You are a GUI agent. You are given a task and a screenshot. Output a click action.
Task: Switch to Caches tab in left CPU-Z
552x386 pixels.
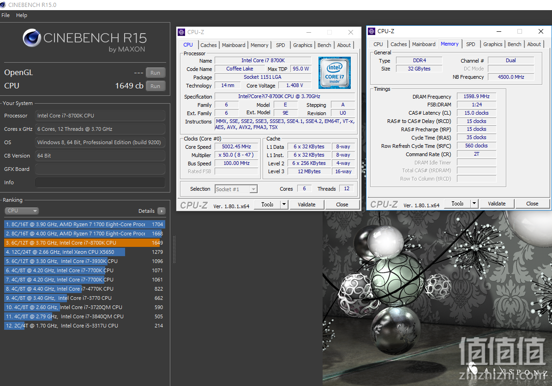pos(209,45)
